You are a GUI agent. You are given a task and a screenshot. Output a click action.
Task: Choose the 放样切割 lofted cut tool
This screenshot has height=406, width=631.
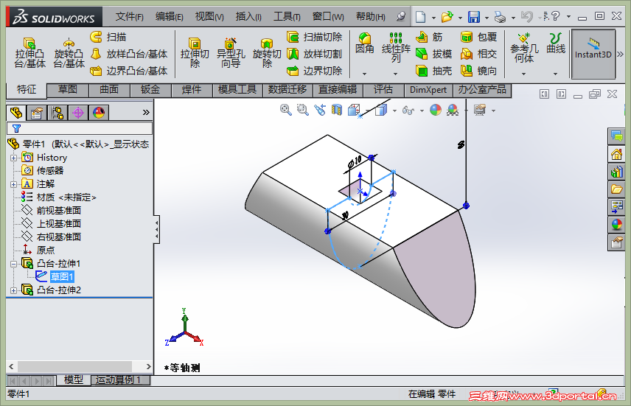(314, 54)
